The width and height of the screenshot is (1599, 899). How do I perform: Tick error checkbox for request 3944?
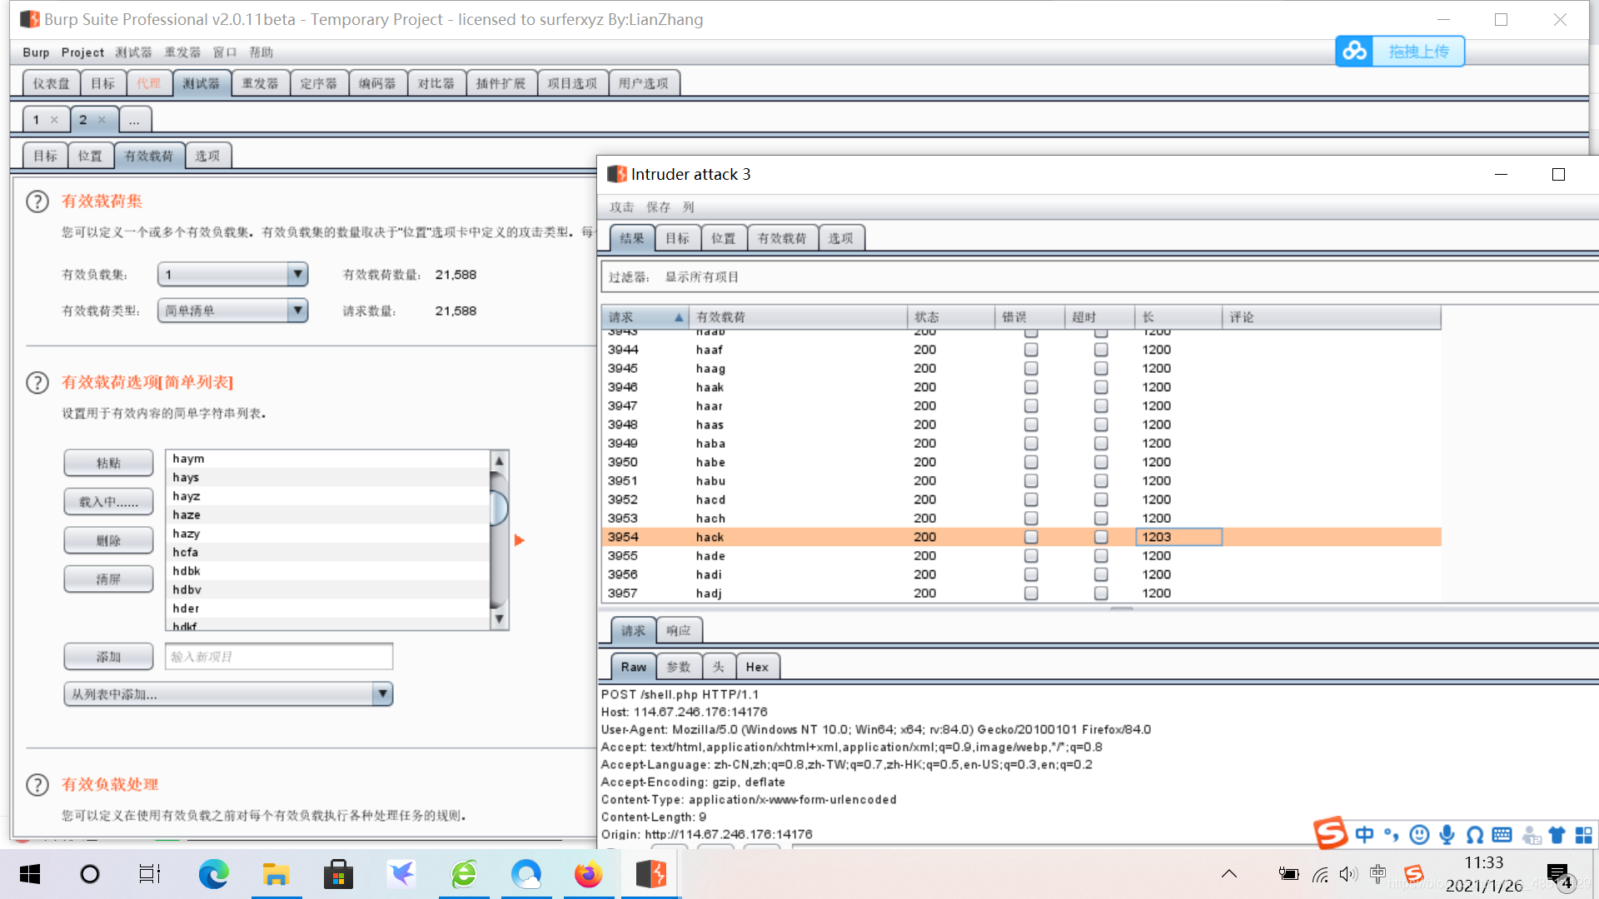point(1031,350)
